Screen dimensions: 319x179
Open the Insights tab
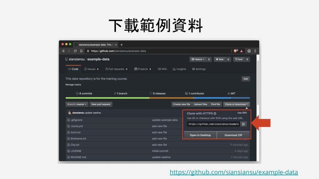click(179, 69)
